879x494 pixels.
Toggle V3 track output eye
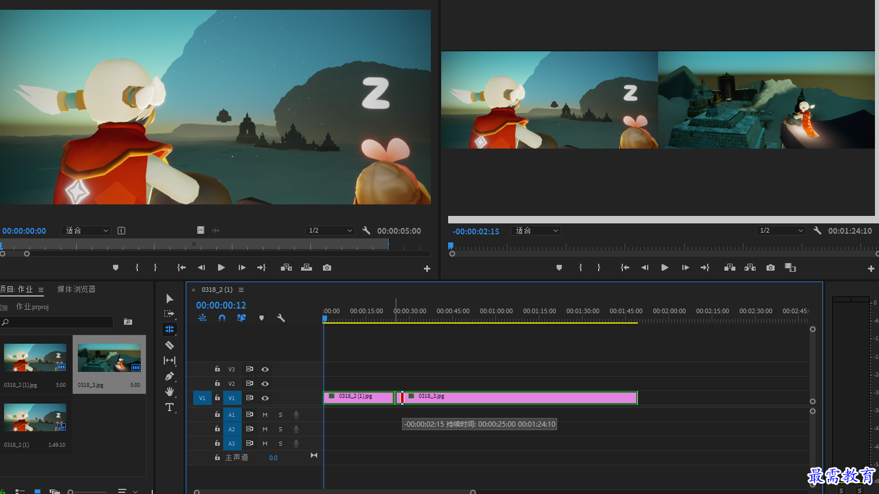click(265, 369)
